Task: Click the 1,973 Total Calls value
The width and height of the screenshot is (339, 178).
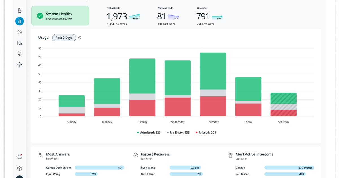Action: pyautogui.click(x=117, y=16)
